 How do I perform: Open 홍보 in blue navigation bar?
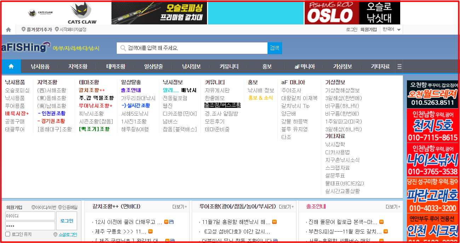tap(267, 66)
